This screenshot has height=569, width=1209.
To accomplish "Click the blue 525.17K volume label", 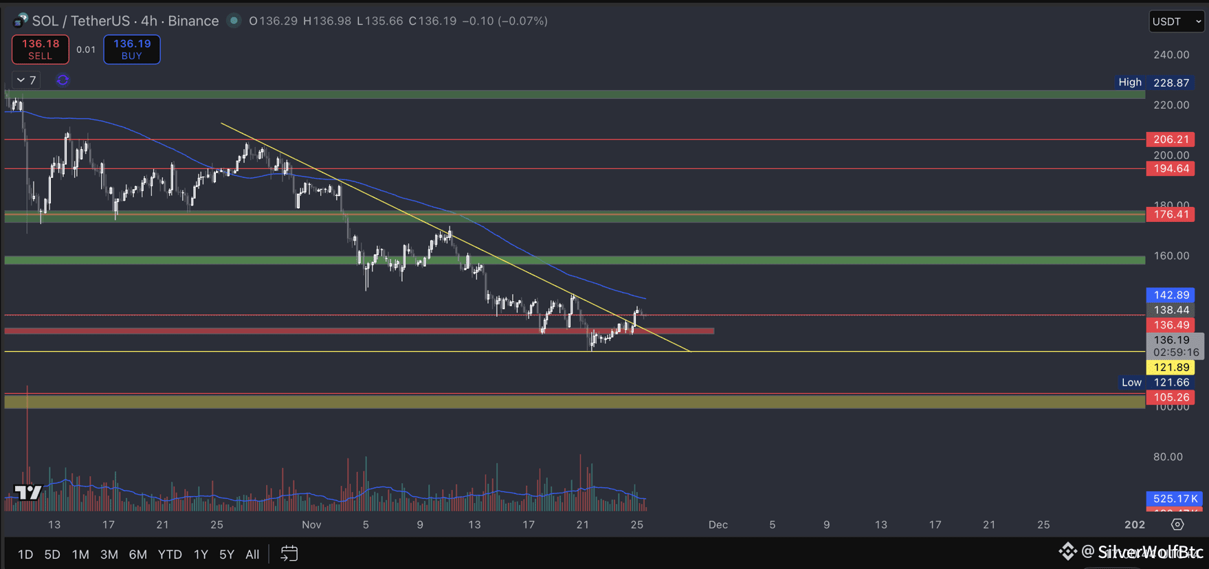I will click(1175, 498).
